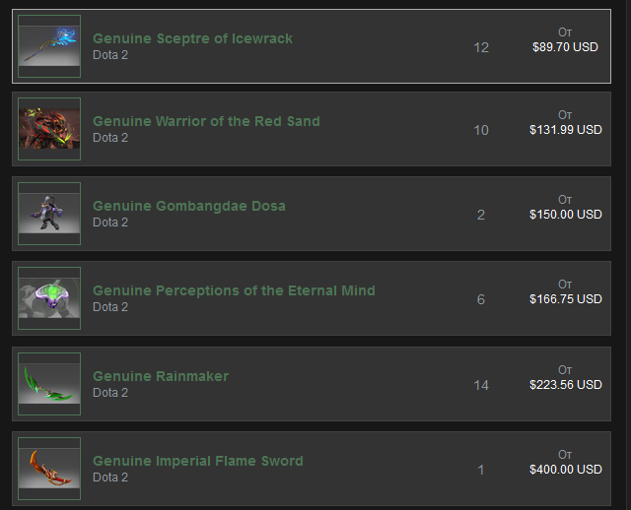Click the $223.56 USD price
Viewport: 631px width, 510px height.
tap(565, 385)
